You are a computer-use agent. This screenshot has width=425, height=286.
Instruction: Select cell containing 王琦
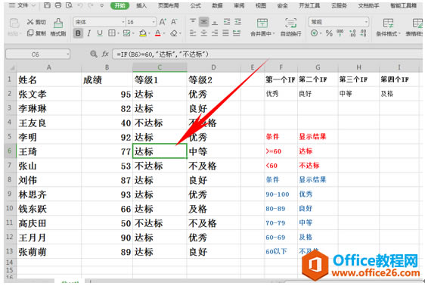(x=49, y=151)
